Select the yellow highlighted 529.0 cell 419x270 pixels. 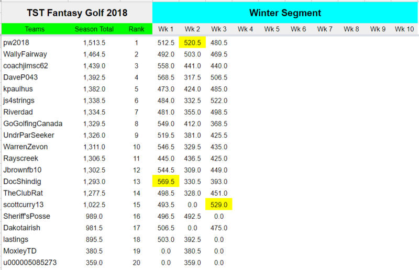click(219, 204)
